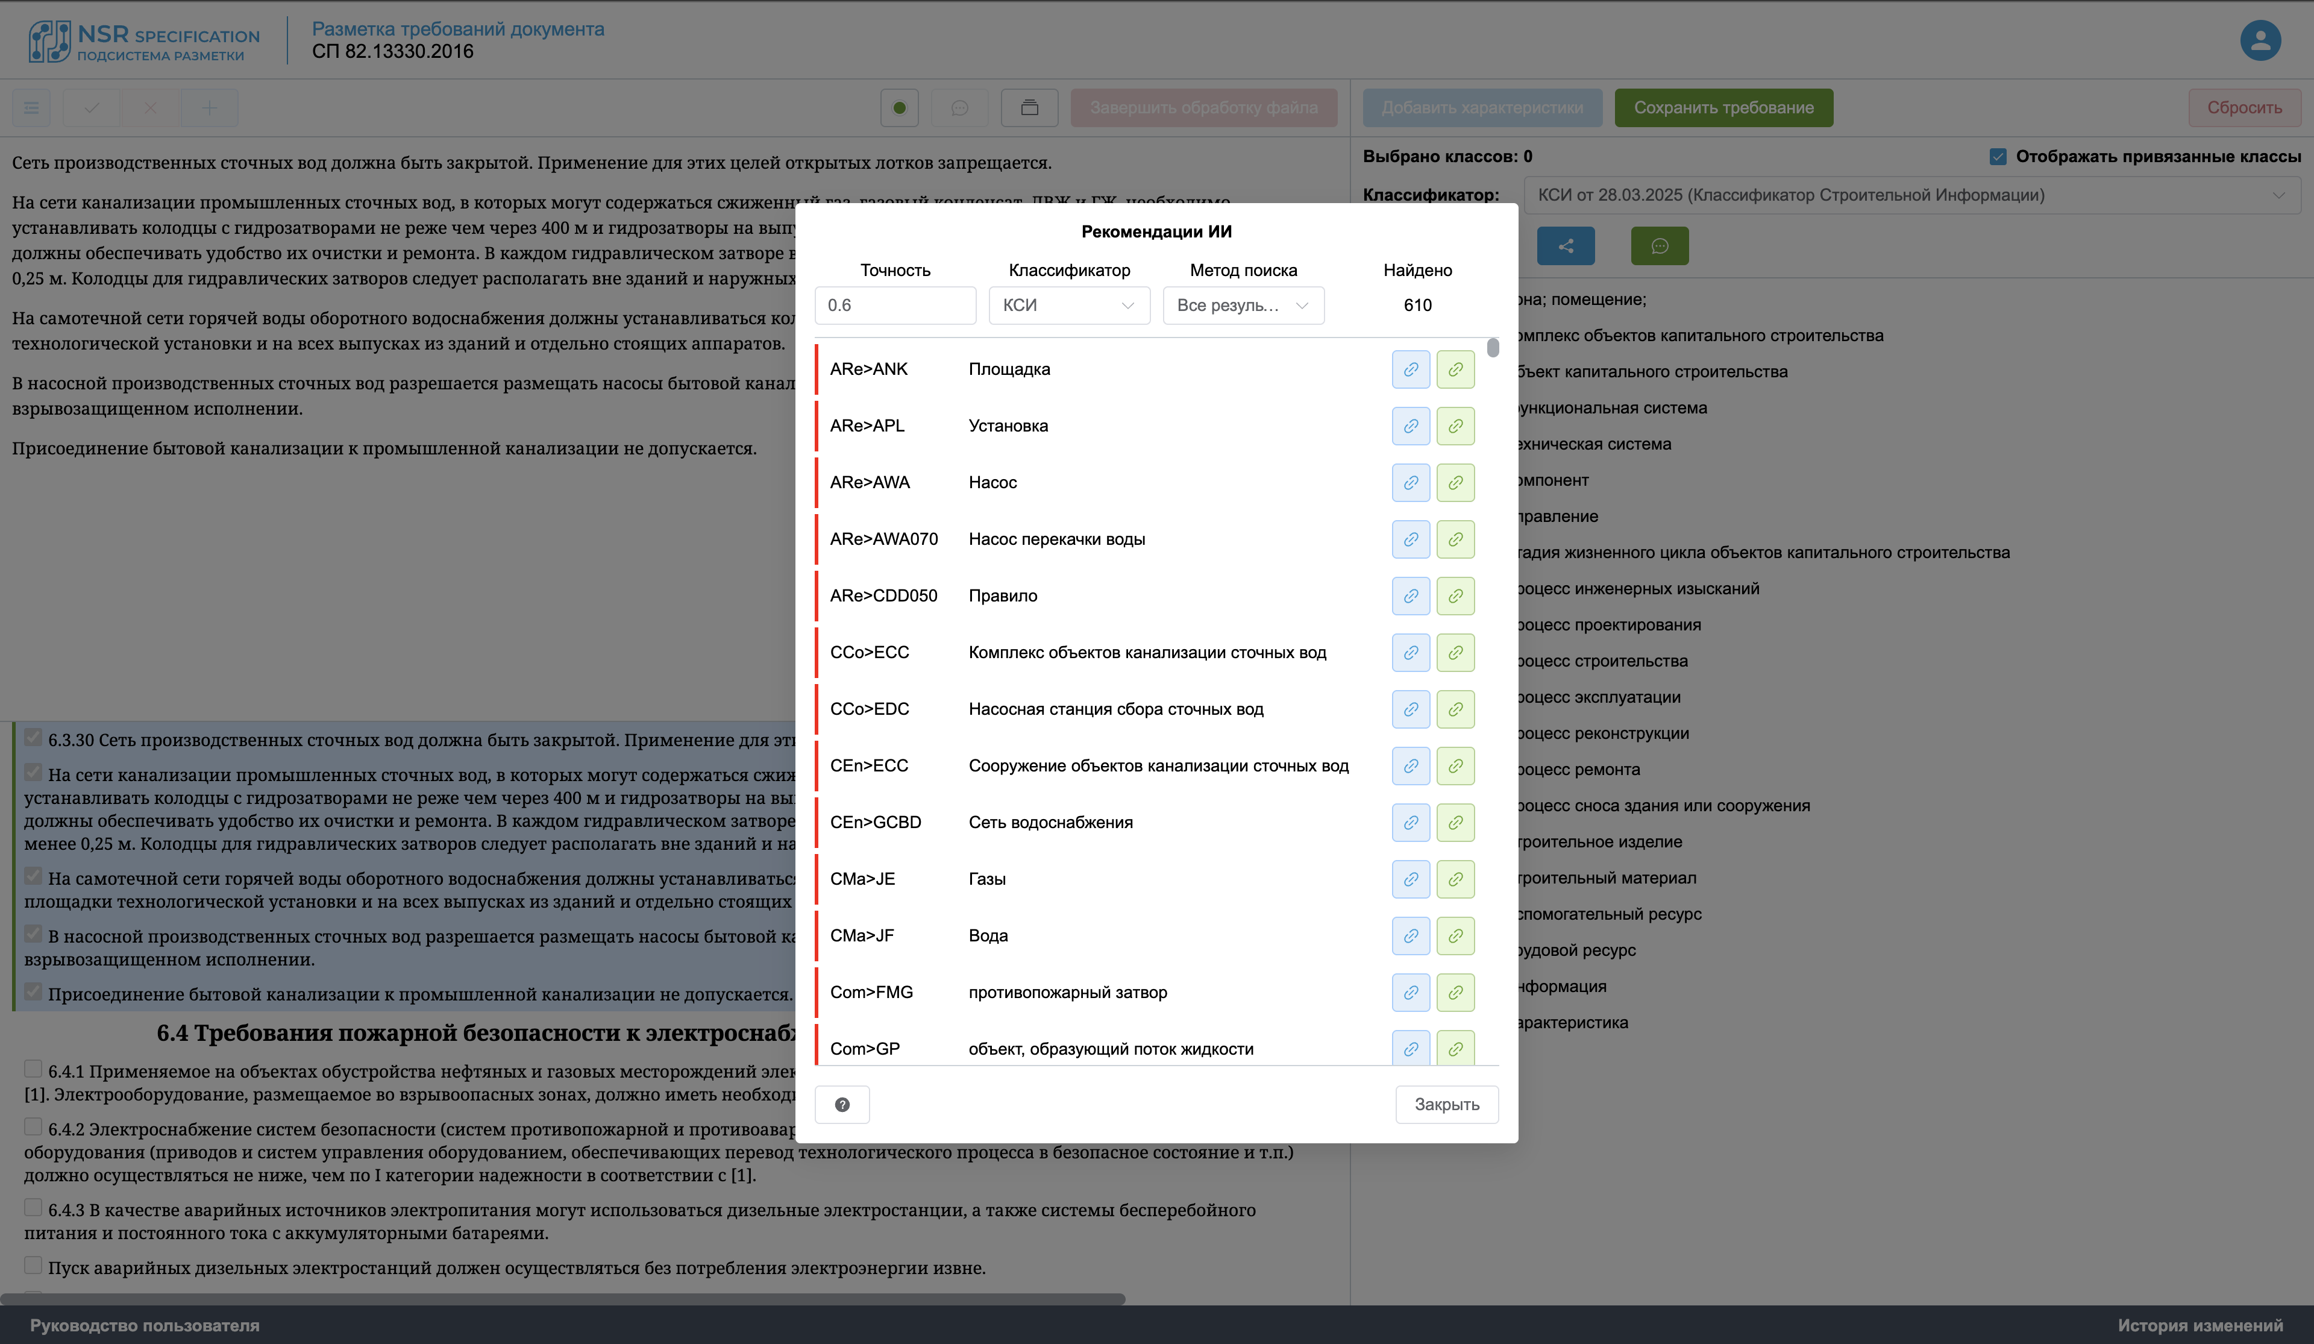Screen dimensions: 2314x1344
Task: Open the user profile avatar
Action: pos(2260,40)
